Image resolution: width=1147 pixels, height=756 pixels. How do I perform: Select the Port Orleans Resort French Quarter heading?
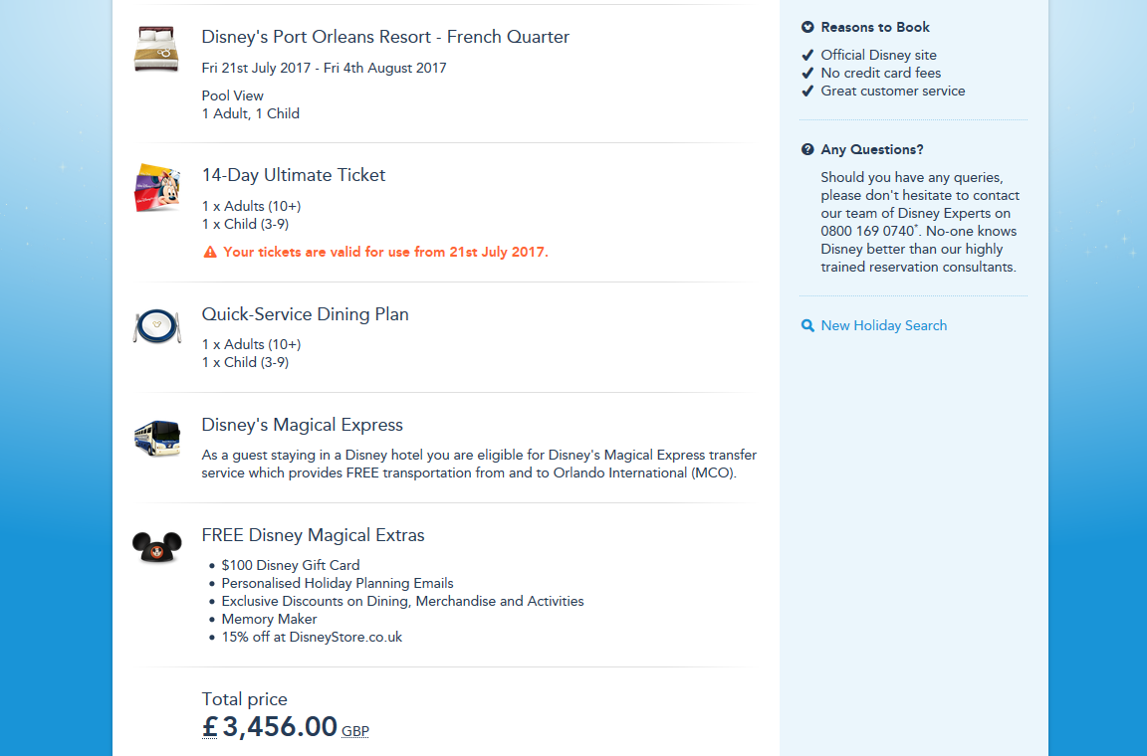(x=385, y=37)
